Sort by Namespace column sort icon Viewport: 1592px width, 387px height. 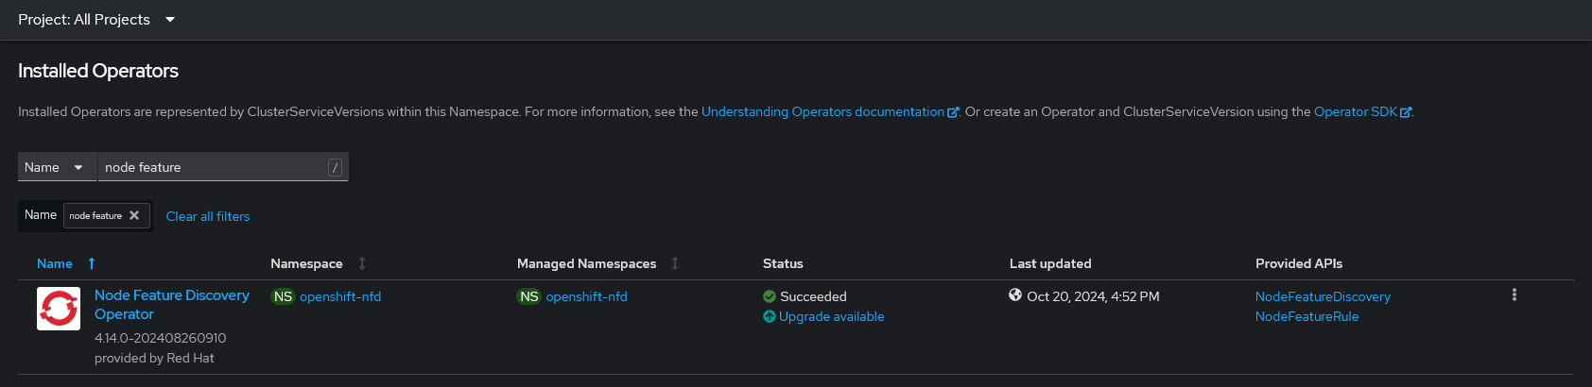pos(362,263)
